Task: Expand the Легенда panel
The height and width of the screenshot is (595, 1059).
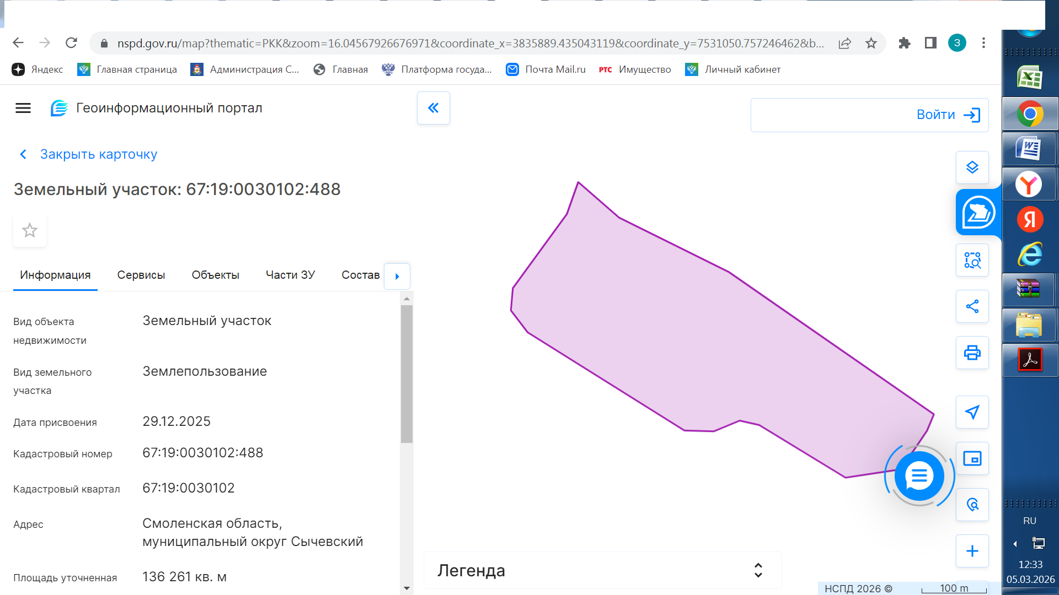Action: click(x=758, y=571)
